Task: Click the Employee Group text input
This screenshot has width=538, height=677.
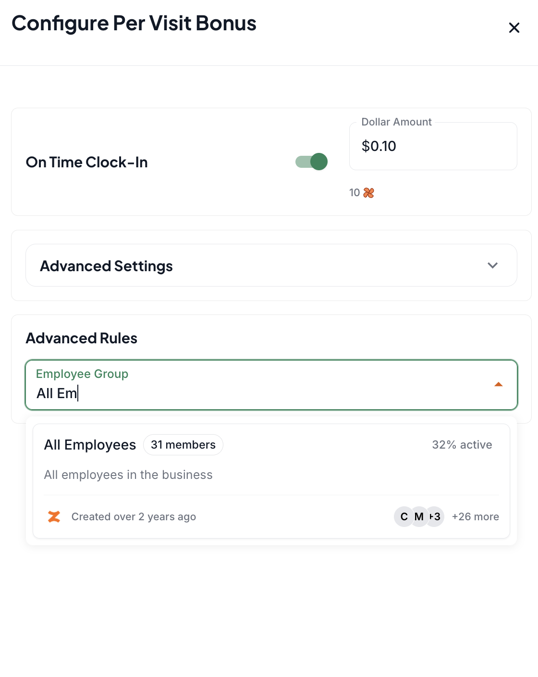Action: click(x=259, y=393)
